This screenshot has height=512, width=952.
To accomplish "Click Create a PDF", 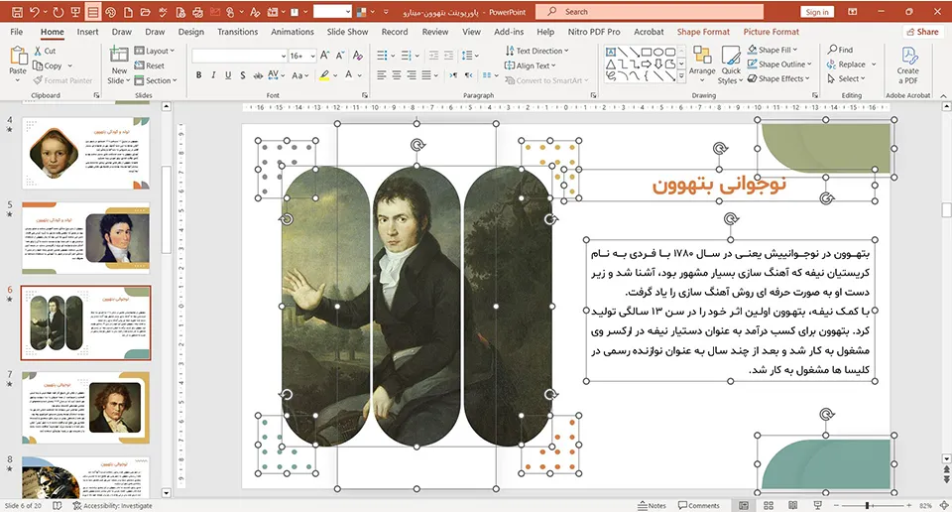I will (x=907, y=64).
